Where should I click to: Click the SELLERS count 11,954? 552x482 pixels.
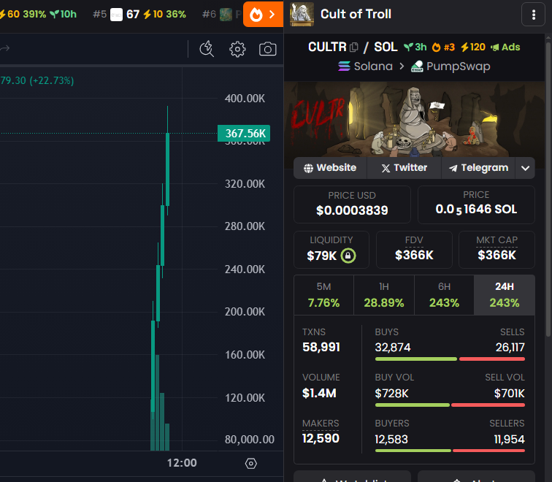pos(510,440)
